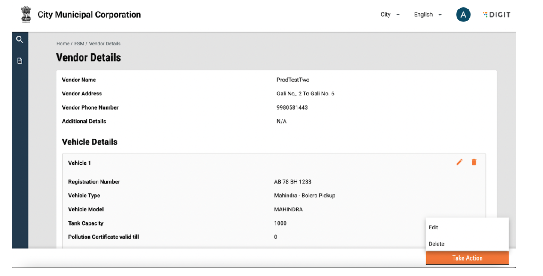This screenshot has width=543, height=276.
Task: Click the City Municipal Corporation title
Action: click(x=89, y=15)
